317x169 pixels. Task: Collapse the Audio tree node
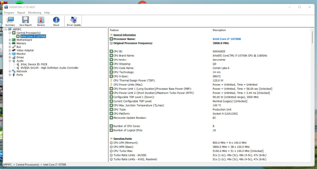click(10, 61)
